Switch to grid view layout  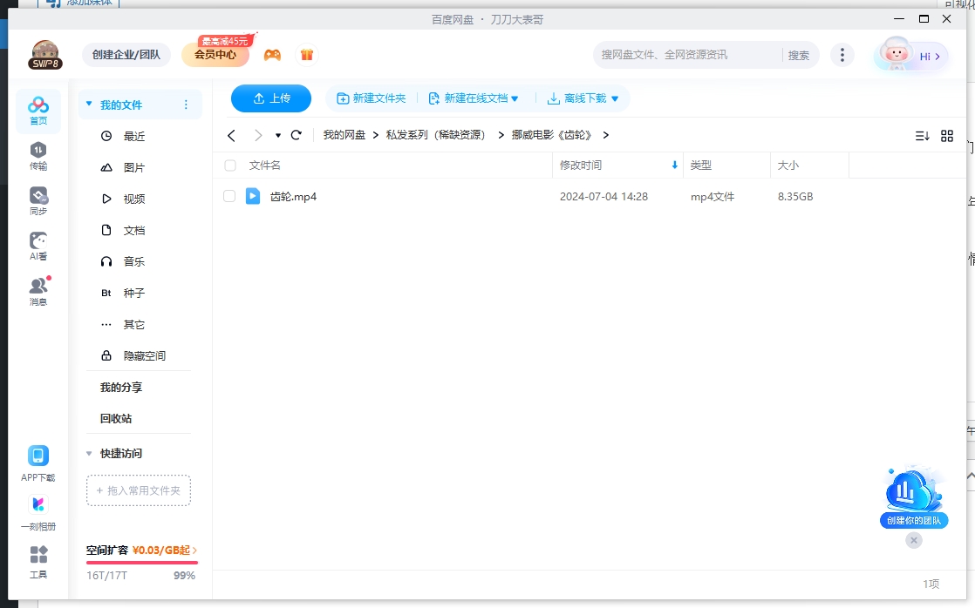pos(947,135)
